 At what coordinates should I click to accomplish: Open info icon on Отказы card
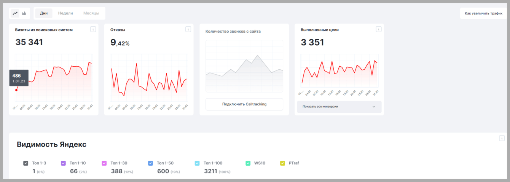pos(188,29)
